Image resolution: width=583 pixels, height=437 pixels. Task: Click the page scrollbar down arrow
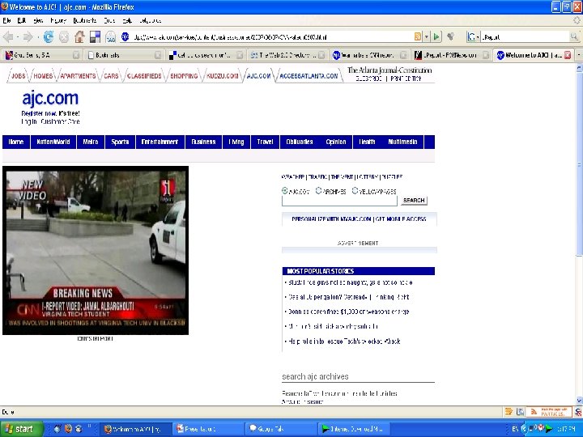click(x=579, y=401)
